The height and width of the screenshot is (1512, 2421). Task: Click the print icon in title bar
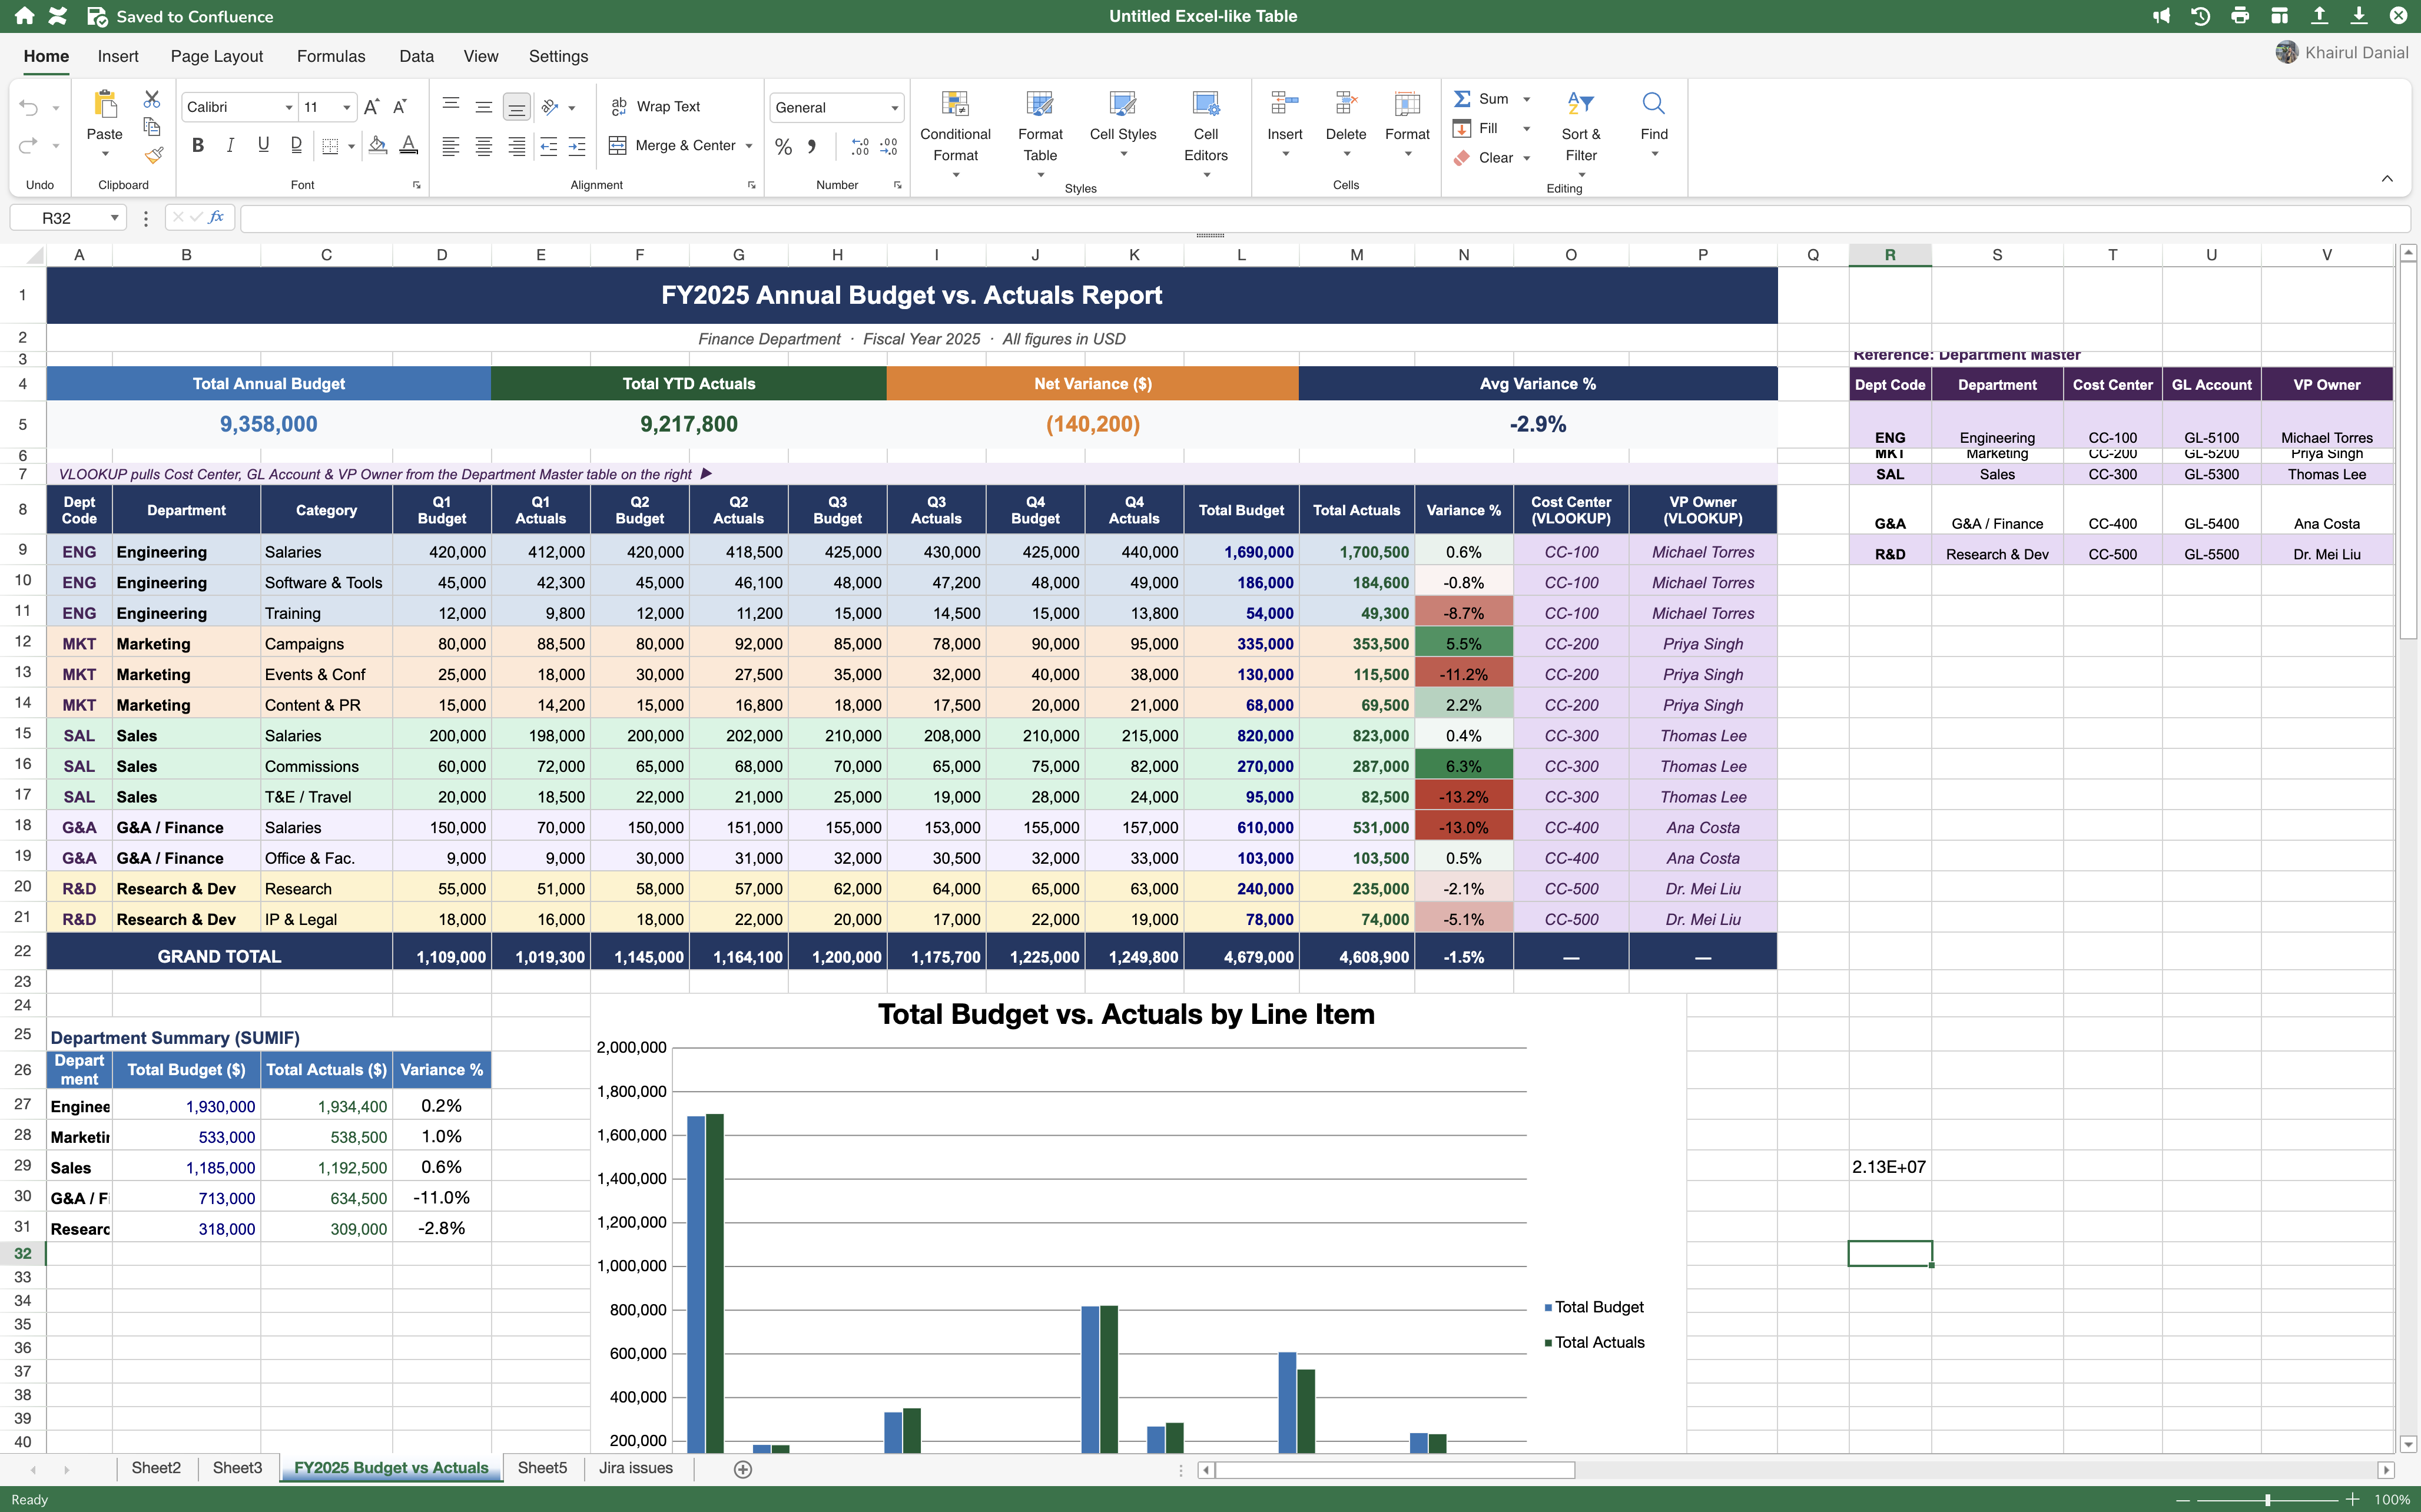pyautogui.click(x=2240, y=16)
